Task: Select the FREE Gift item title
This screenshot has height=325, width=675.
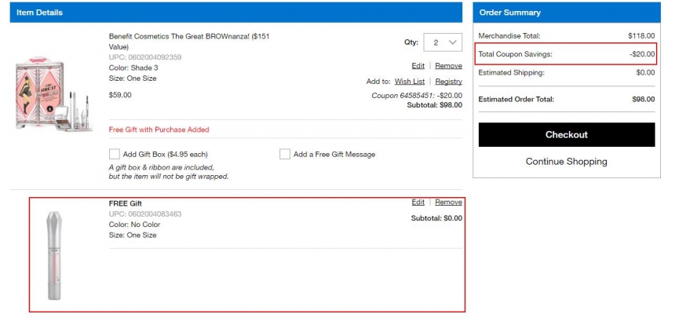Action: coord(126,203)
